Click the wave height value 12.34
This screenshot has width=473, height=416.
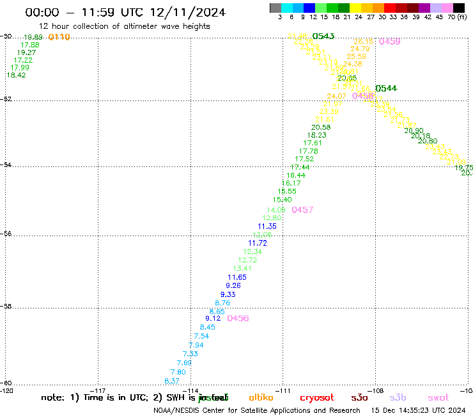click(x=252, y=252)
